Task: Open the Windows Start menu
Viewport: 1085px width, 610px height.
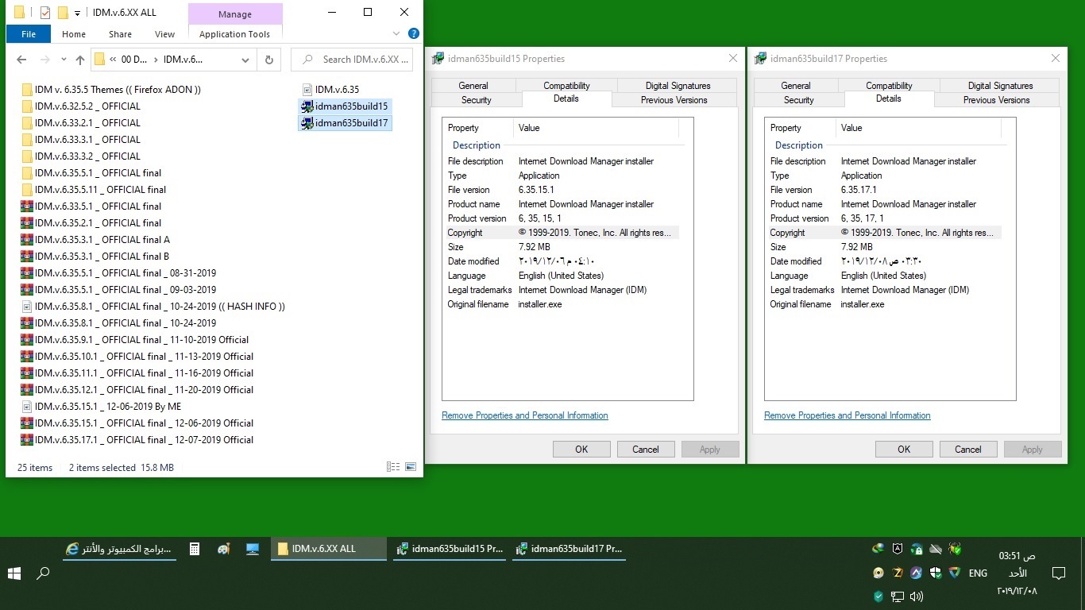Action: 14,573
